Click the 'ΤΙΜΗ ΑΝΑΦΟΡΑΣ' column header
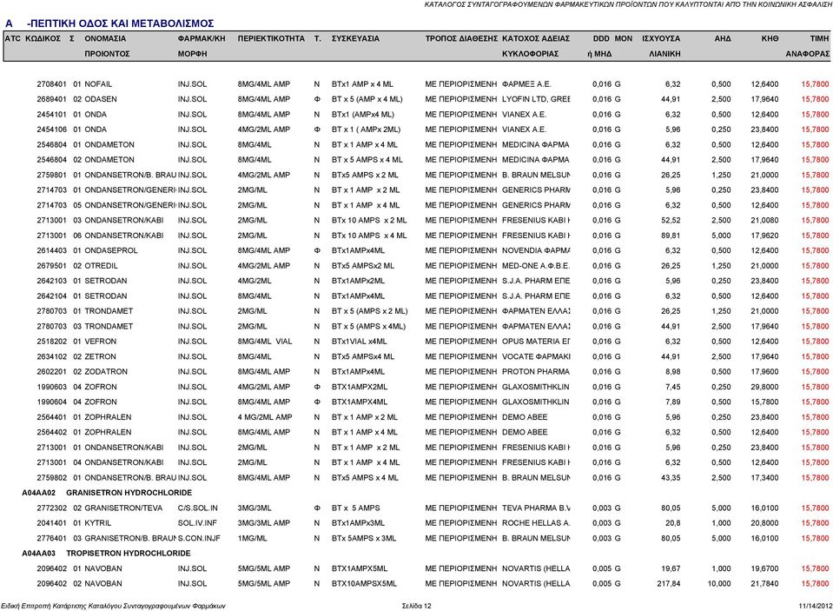The width and height of the screenshot is (833, 611). tap(808, 46)
